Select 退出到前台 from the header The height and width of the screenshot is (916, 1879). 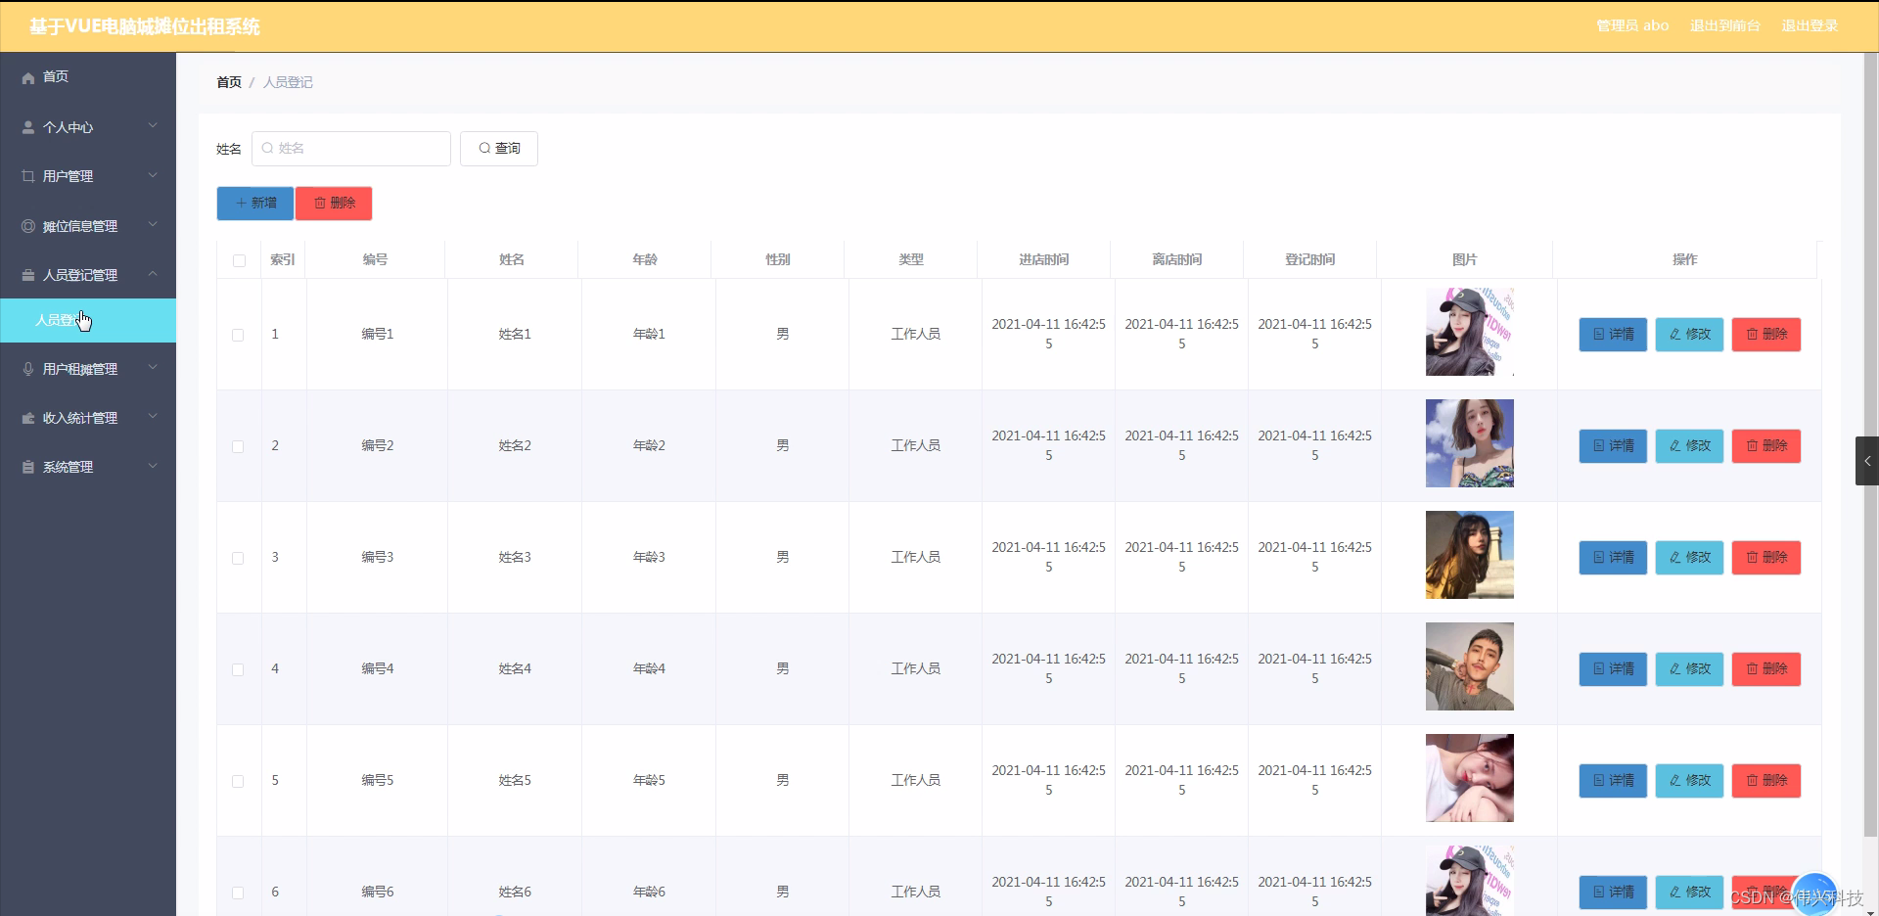point(1724,26)
